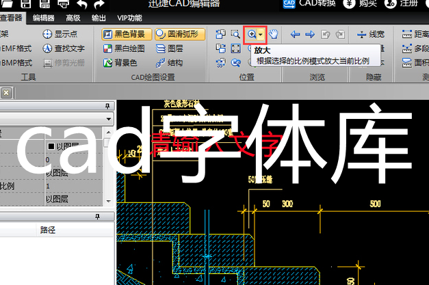The height and width of the screenshot is (285, 429).
Task: Open the 查找文字 find text tool
Action: tap(64, 49)
